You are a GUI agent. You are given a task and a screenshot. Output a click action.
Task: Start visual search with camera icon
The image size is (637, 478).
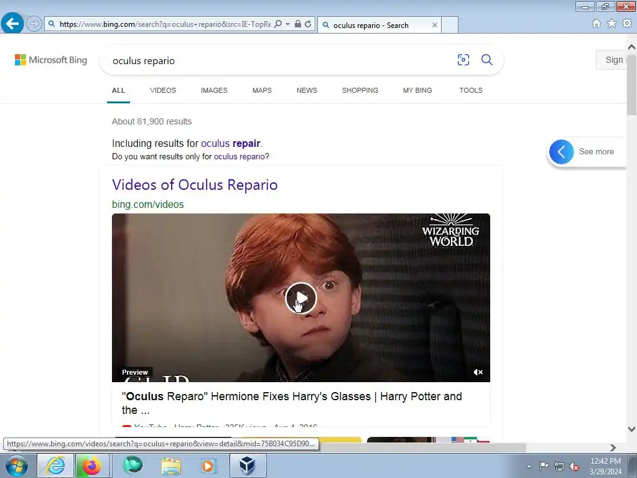(463, 60)
